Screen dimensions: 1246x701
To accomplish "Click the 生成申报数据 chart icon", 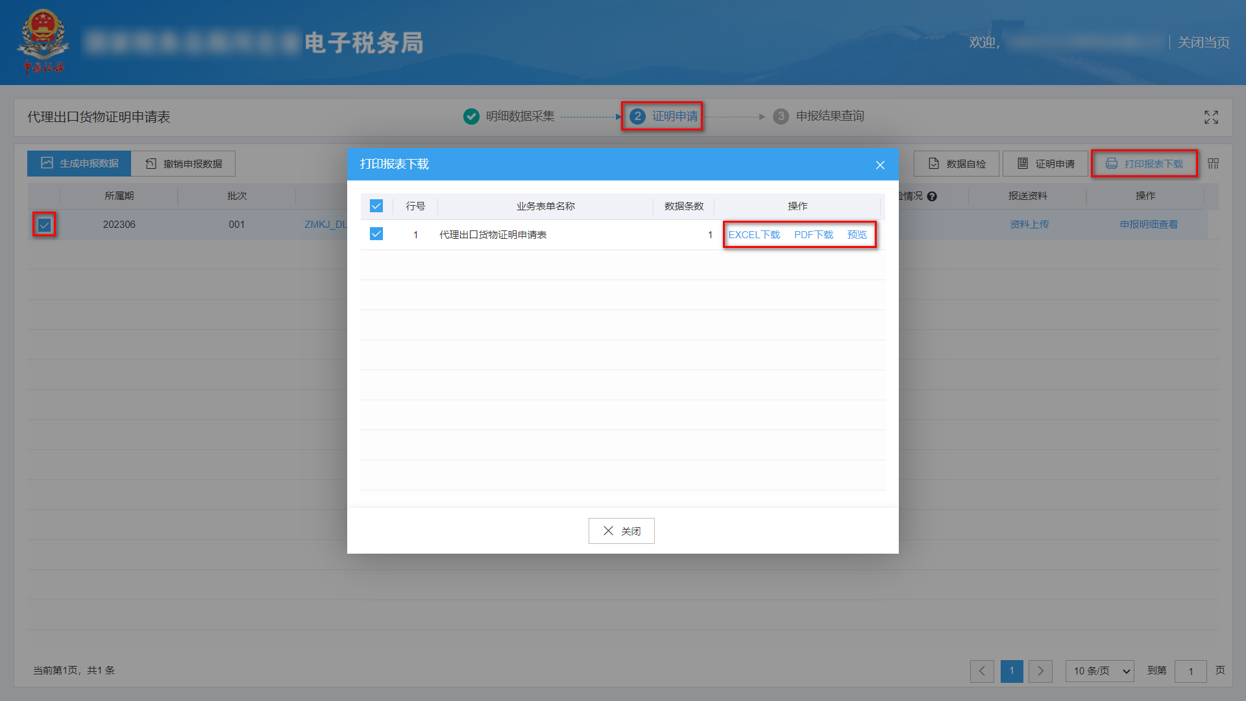I will [47, 163].
